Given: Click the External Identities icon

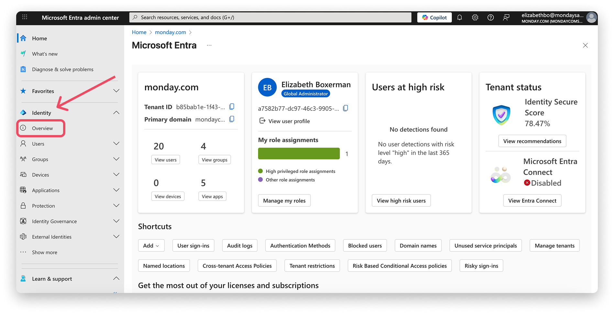Looking at the screenshot, I should [x=23, y=236].
